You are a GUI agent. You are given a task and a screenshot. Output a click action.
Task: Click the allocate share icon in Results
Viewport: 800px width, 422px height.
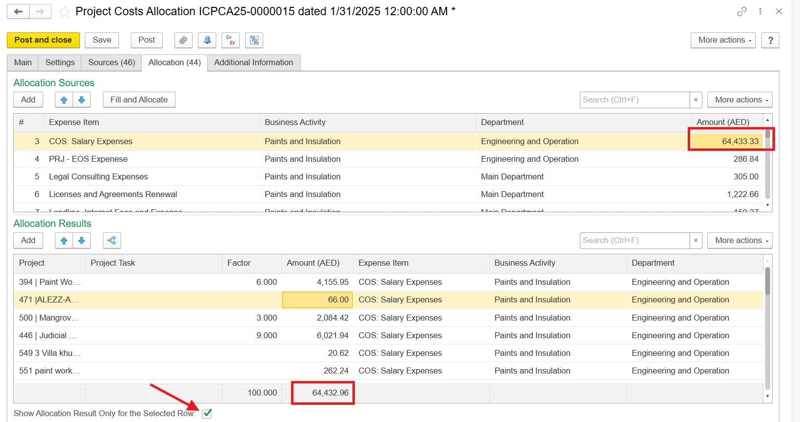click(112, 241)
